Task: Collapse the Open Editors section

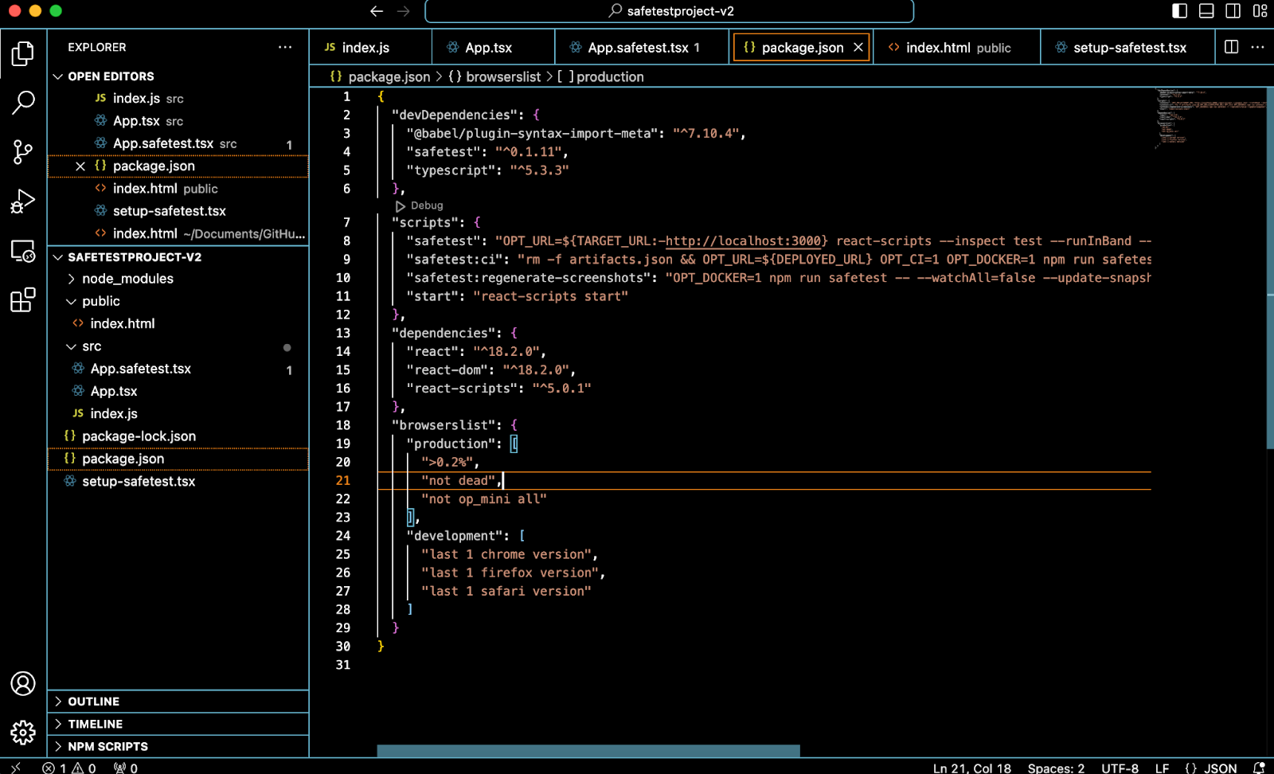Action: tap(178, 76)
